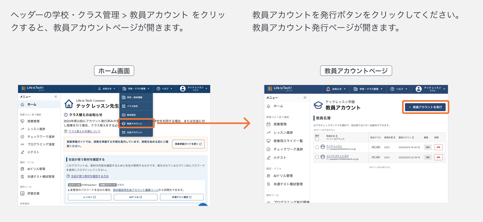Screen dimensions: 483x222
Task: Open the クラス替えの手順について link
Action: point(84,131)
